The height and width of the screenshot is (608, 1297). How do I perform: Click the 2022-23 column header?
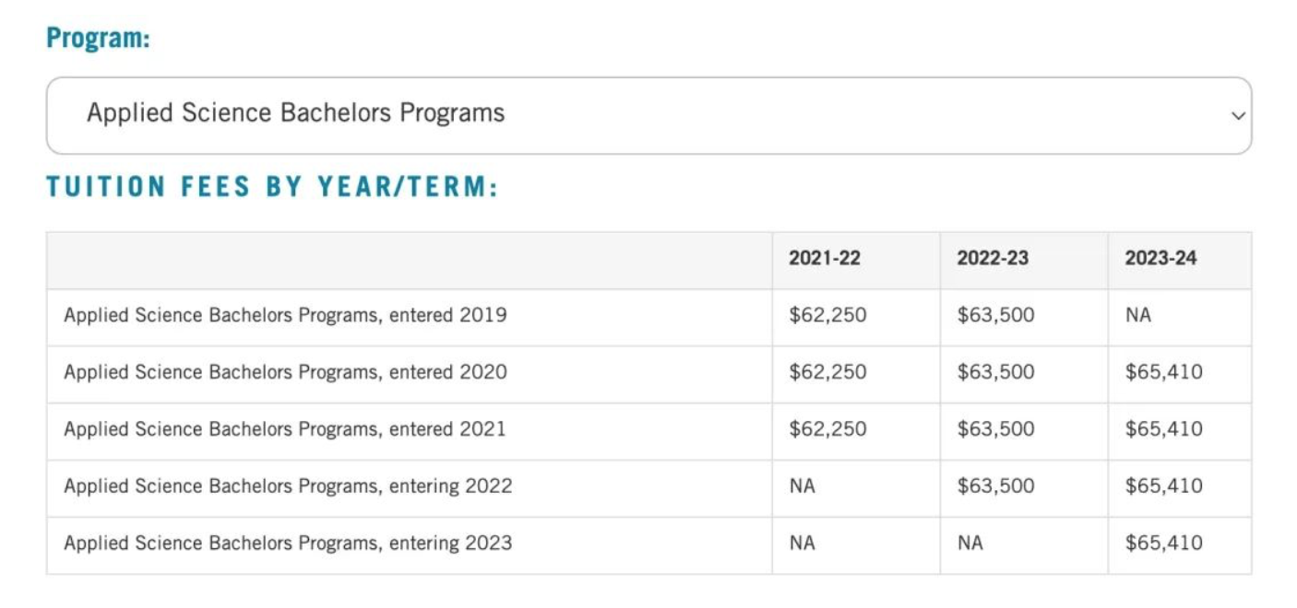click(992, 259)
